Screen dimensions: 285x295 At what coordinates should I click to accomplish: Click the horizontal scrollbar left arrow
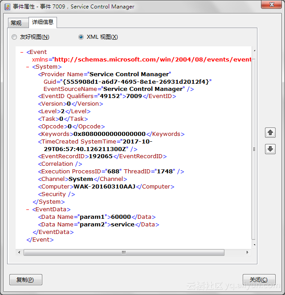pyautogui.click(x=19, y=253)
